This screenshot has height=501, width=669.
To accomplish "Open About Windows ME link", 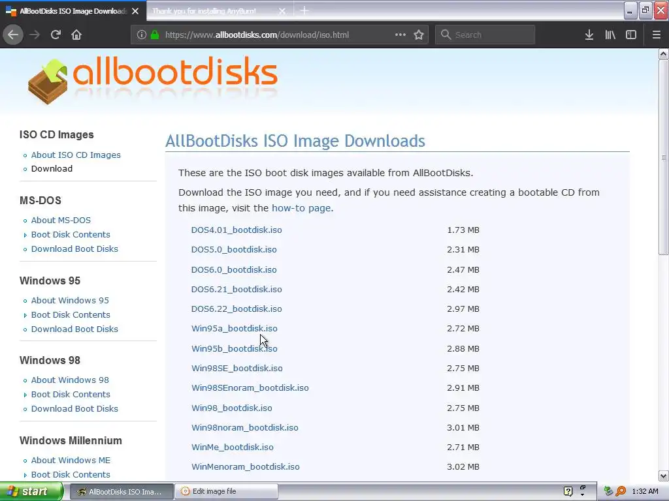I will pos(71,460).
